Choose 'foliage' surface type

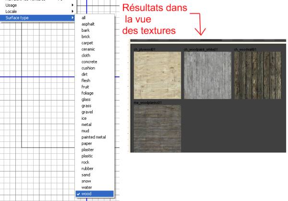[x=95, y=93]
